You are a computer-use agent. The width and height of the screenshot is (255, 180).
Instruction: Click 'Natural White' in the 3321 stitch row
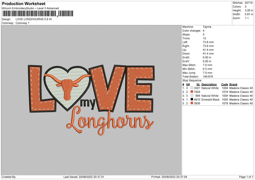point(210,88)
